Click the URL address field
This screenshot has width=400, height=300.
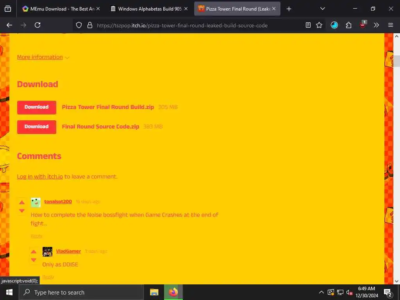[182, 25]
